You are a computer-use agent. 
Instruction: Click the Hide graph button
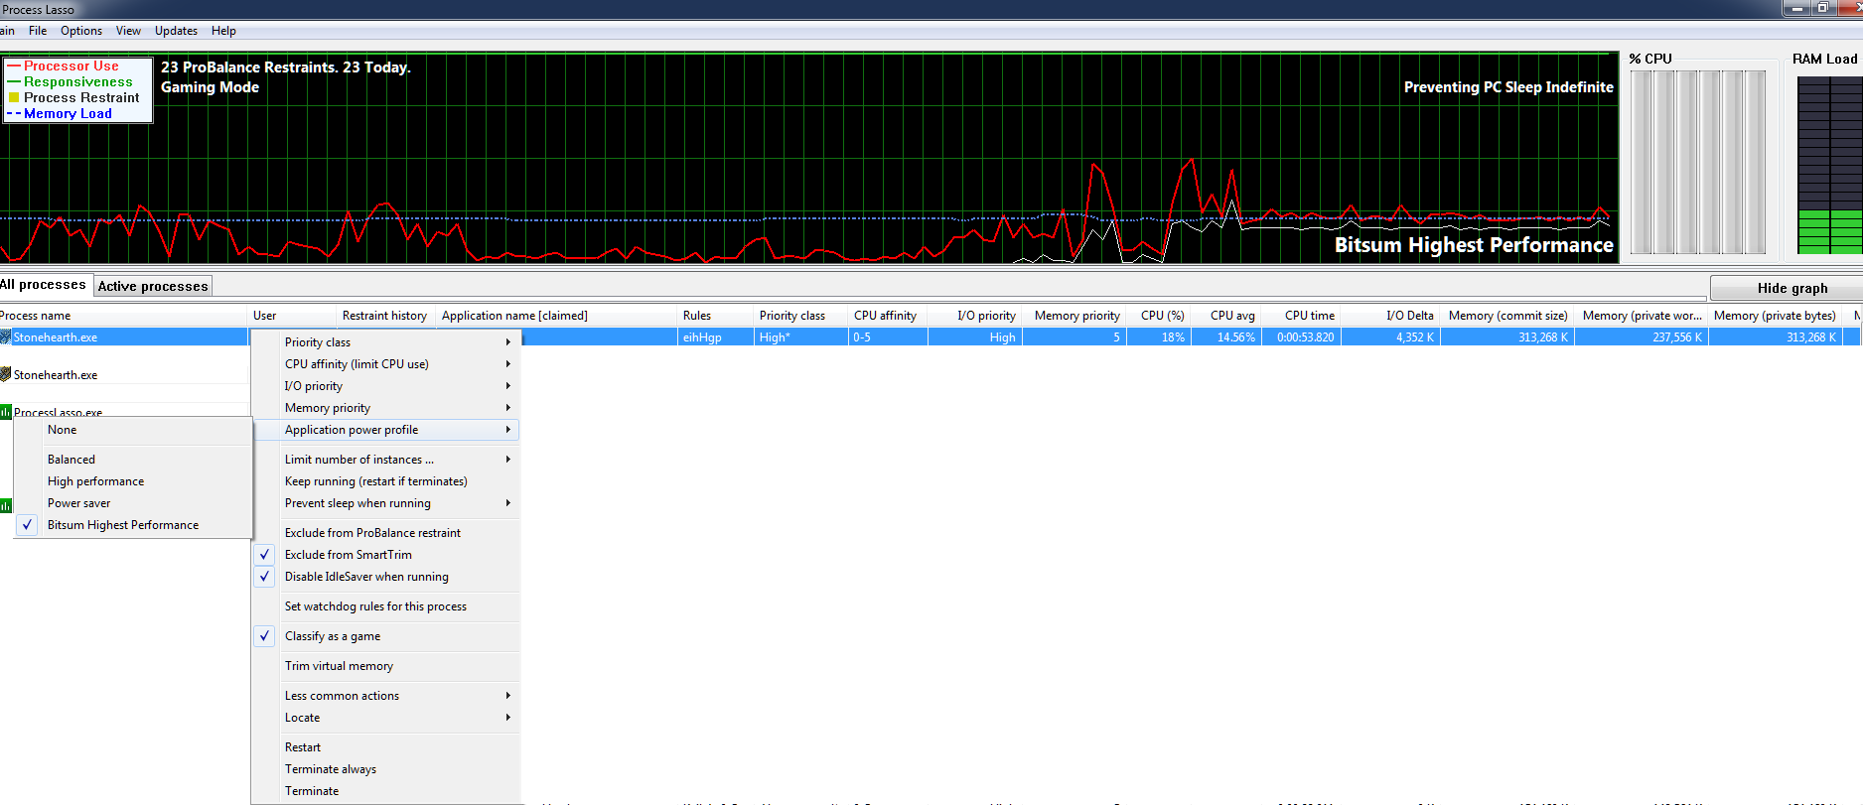tap(1791, 288)
